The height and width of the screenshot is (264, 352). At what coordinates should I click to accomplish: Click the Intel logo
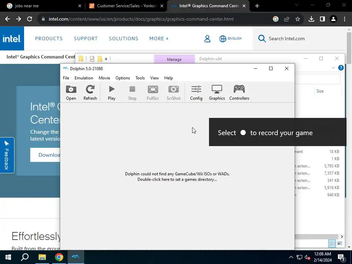click(12, 38)
